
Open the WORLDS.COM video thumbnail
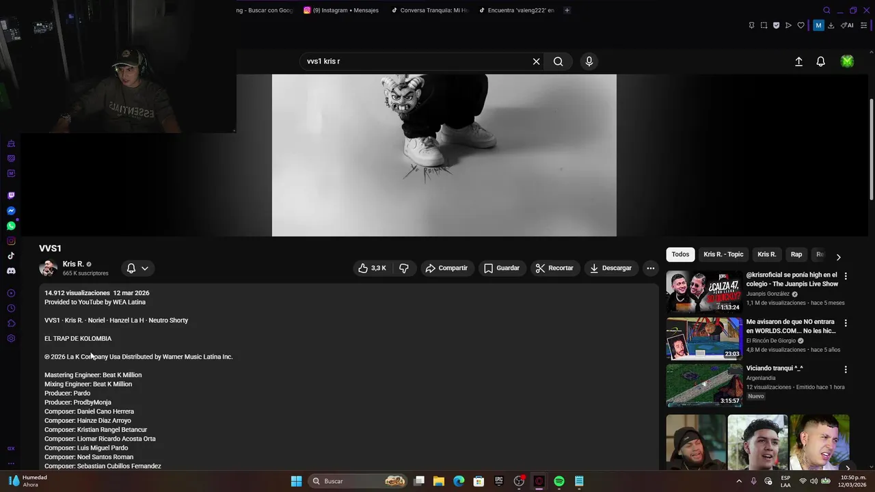(x=704, y=338)
